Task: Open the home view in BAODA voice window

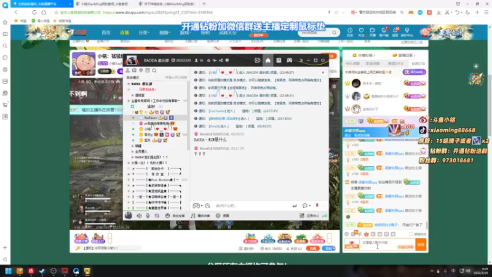Action: (268, 60)
